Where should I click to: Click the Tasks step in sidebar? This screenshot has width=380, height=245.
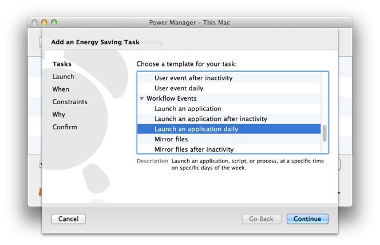click(x=62, y=64)
